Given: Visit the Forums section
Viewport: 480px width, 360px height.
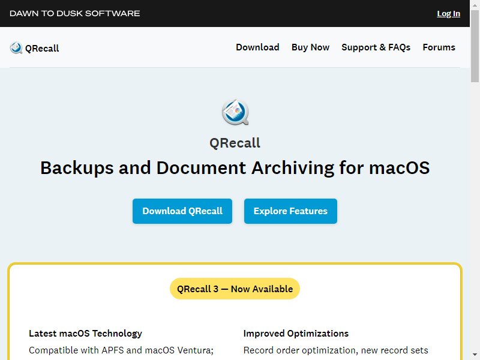Looking at the screenshot, I should (439, 47).
